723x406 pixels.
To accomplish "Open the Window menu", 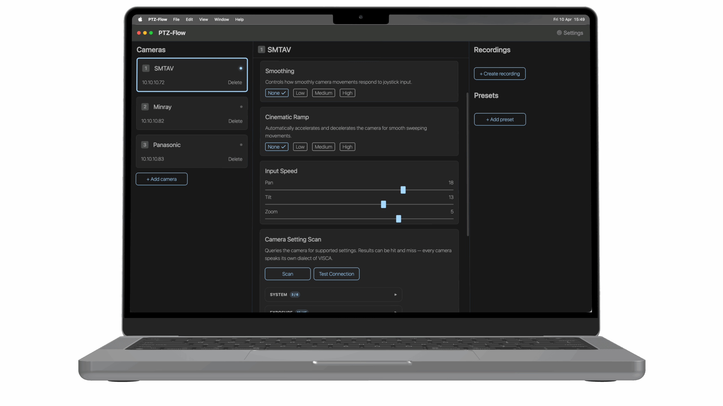I will (x=221, y=19).
